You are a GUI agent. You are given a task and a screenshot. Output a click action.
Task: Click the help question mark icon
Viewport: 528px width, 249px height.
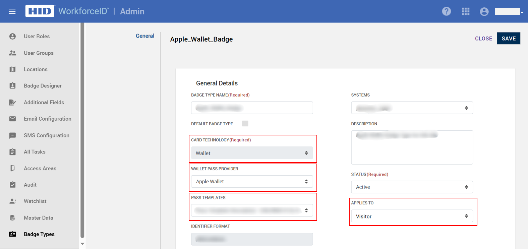446,11
